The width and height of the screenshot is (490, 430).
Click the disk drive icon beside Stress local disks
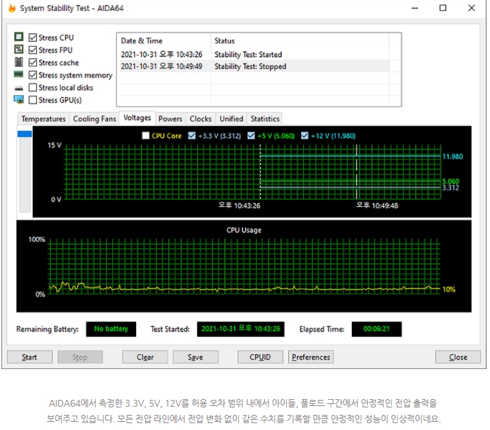[18, 88]
